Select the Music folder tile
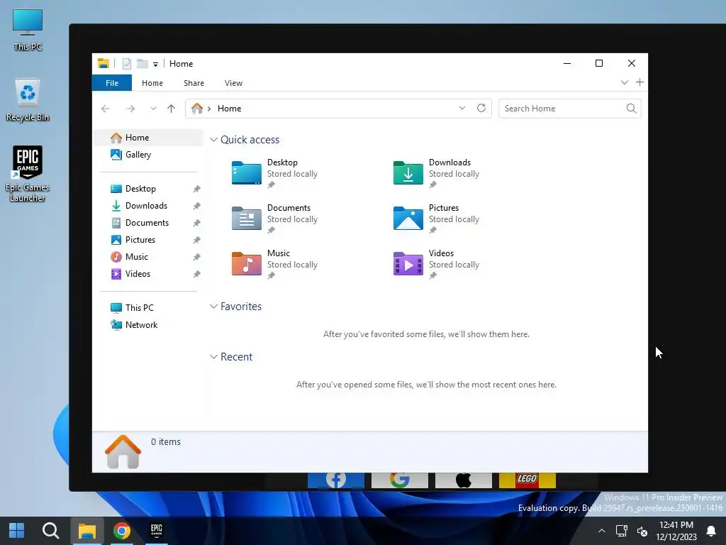 coord(274,264)
